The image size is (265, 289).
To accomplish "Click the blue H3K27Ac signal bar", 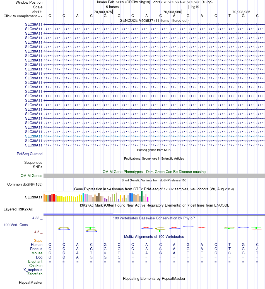I will click(x=154, y=215).
